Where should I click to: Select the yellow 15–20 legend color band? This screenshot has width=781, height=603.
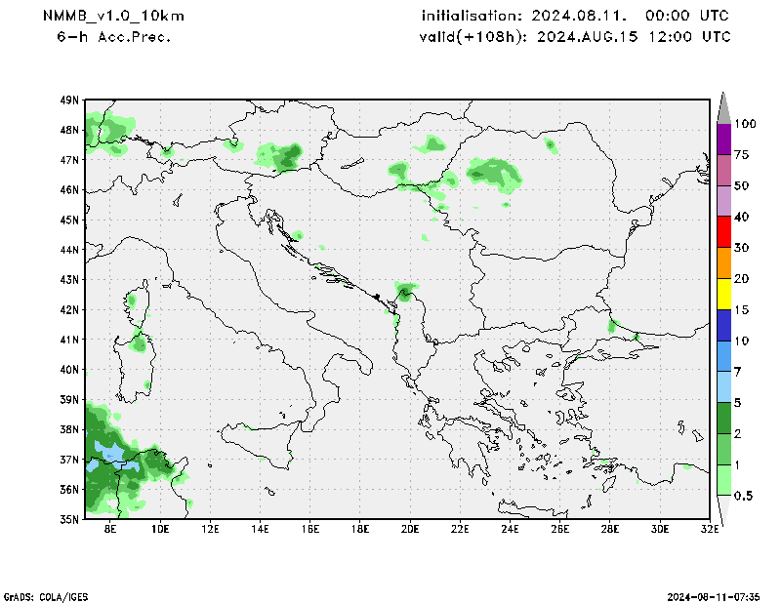(x=723, y=294)
